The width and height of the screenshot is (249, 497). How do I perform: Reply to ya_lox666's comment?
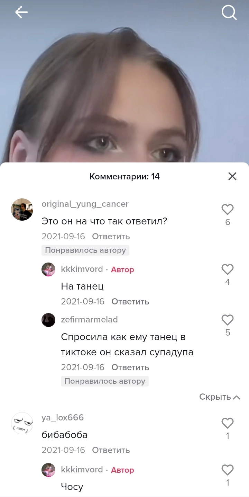pos(111,450)
